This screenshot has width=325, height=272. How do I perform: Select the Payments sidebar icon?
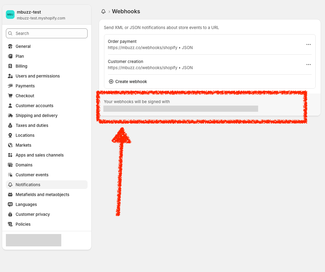point(10,86)
